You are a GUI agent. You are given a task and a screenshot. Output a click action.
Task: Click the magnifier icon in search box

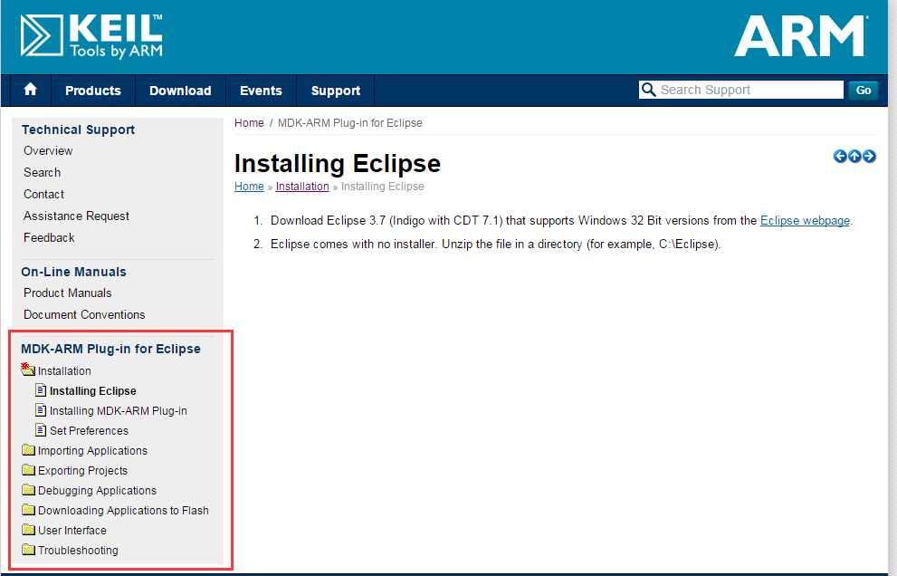coord(648,90)
